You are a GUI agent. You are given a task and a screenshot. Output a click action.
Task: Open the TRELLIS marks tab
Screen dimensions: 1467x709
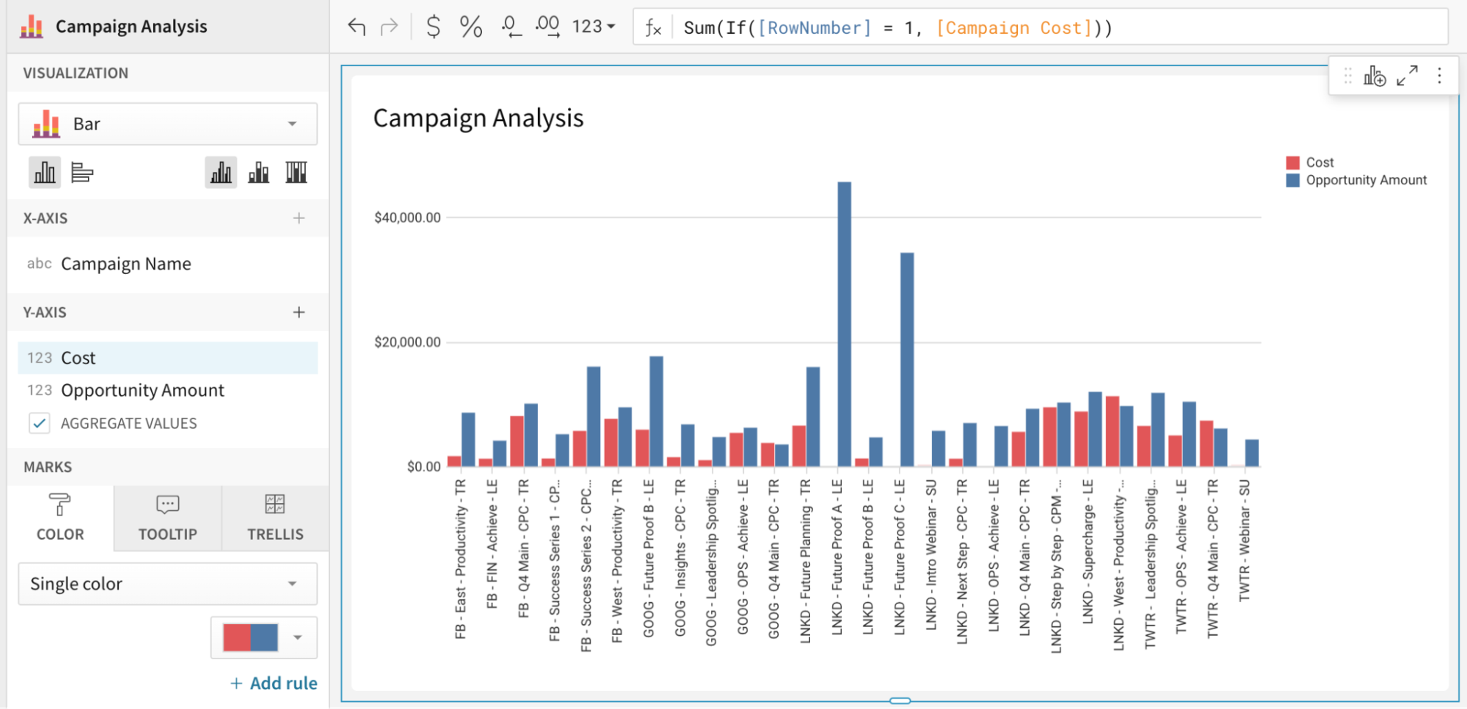point(275,518)
